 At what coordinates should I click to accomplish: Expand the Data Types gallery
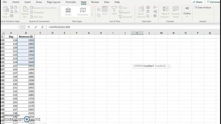(x=92, y=15)
